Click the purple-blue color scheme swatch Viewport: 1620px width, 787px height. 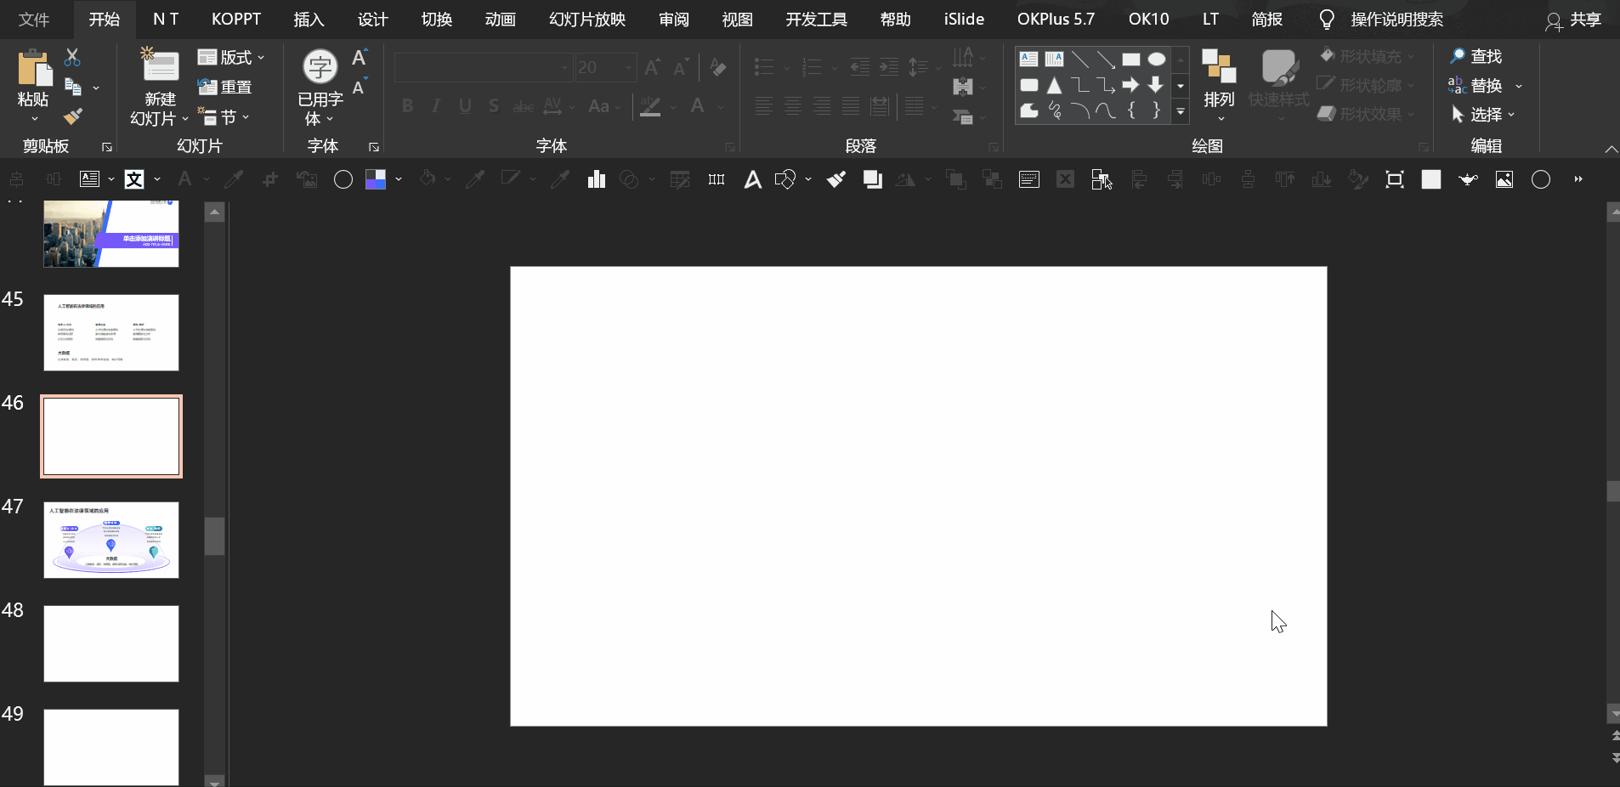375,179
